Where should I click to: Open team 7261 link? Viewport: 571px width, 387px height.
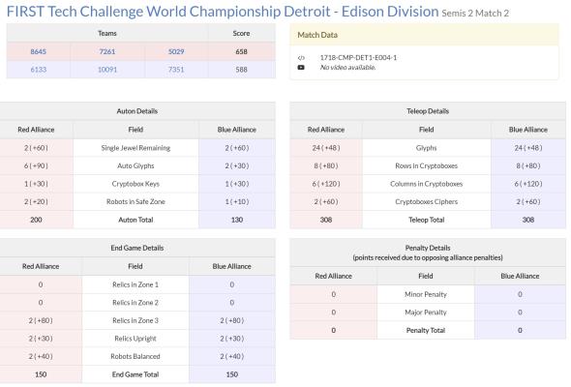tap(107, 51)
